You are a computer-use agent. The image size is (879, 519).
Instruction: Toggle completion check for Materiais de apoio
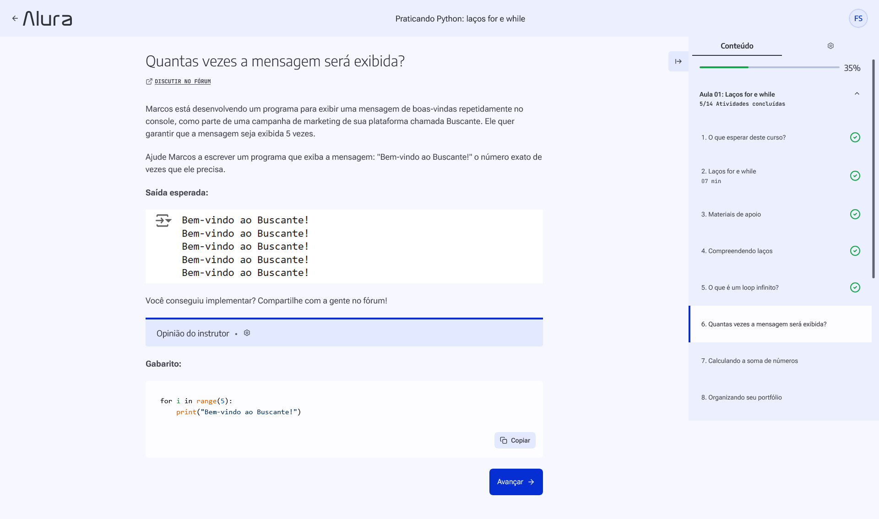click(x=855, y=214)
